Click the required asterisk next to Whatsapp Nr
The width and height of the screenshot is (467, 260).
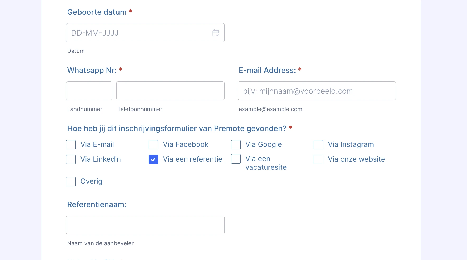click(121, 70)
